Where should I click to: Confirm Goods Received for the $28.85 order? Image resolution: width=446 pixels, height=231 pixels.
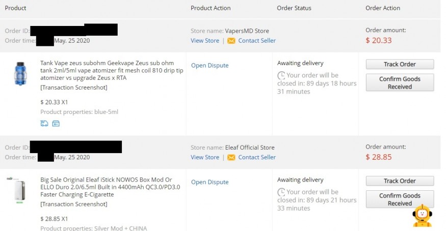click(400, 199)
